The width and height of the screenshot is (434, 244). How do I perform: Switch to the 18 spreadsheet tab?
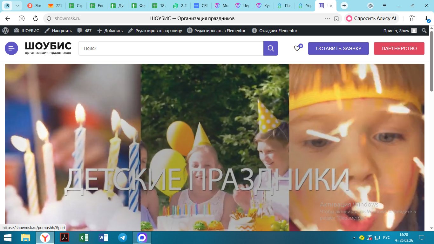pos(159,6)
